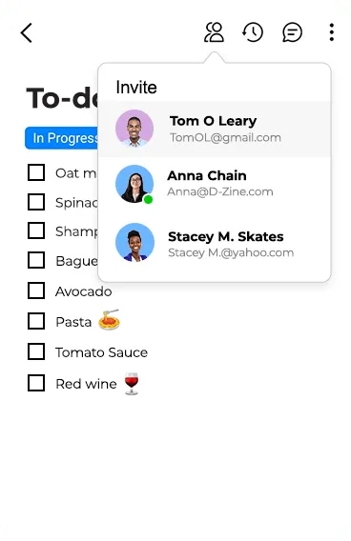Check the Avocado checkbox
Image resolution: width=351 pixels, height=541 pixels.
(36, 291)
